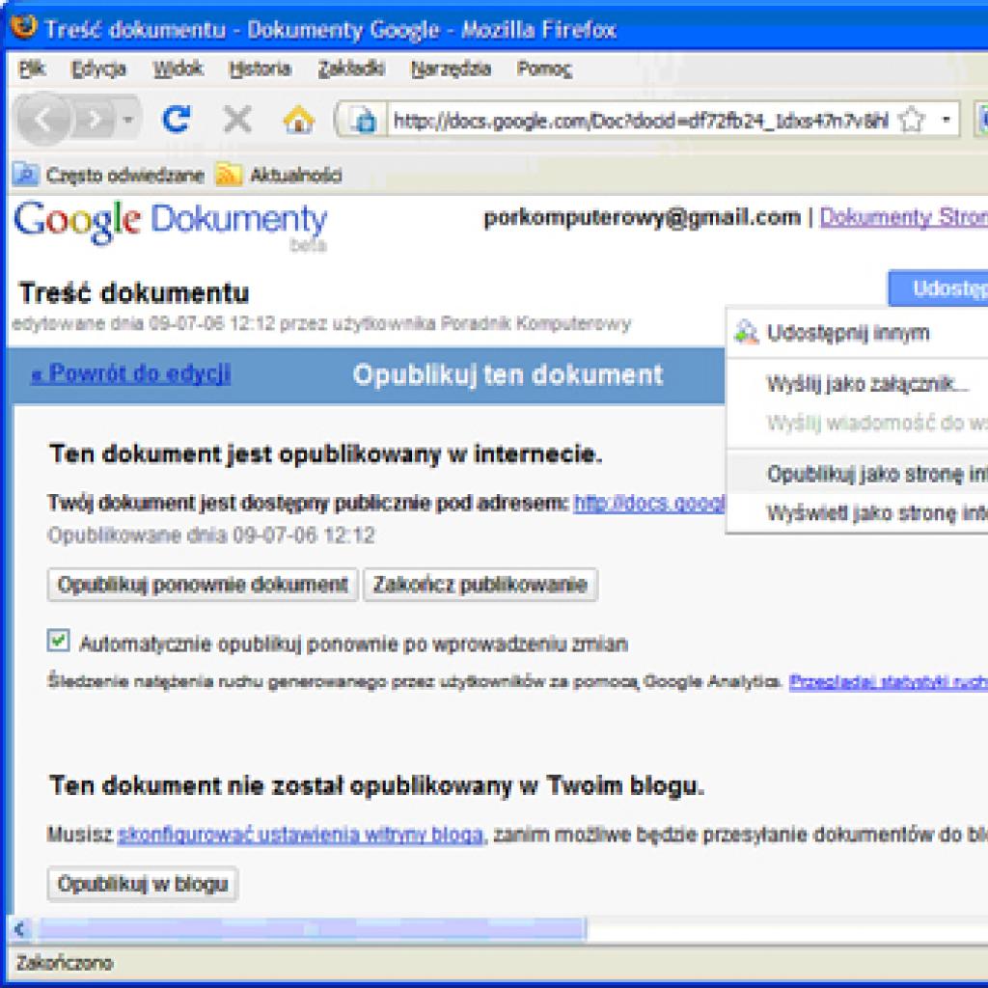Click the stop loading X icon
The height and width of the screenshot is (988, 988).
[x=237, y=119]
